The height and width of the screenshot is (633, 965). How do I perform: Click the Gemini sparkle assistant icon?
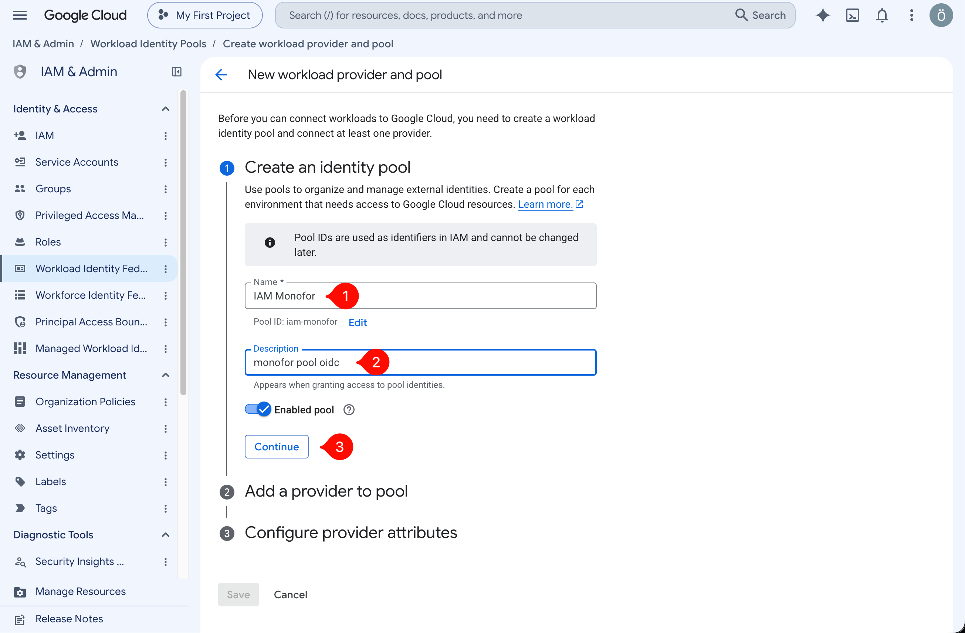tap(823, 16)
